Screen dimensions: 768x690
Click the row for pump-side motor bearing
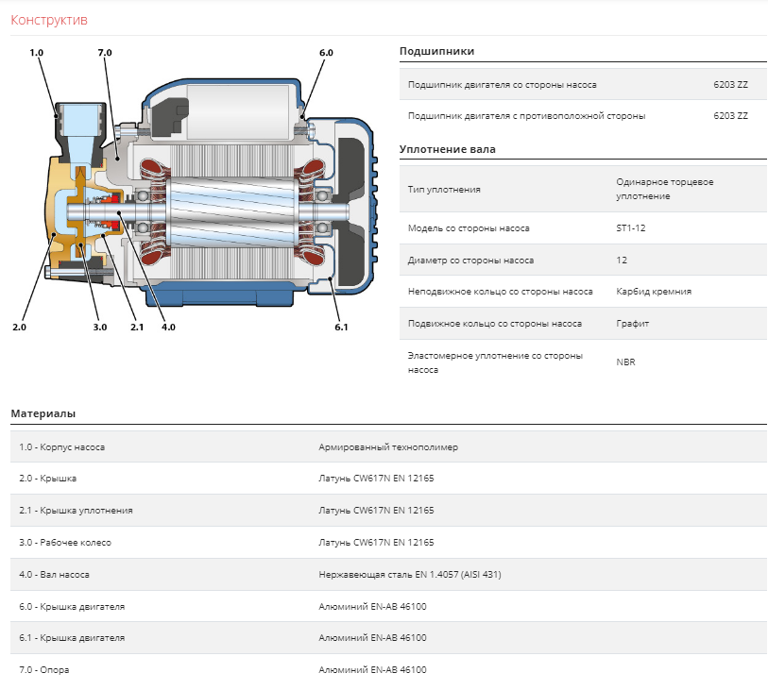(583, 84)
